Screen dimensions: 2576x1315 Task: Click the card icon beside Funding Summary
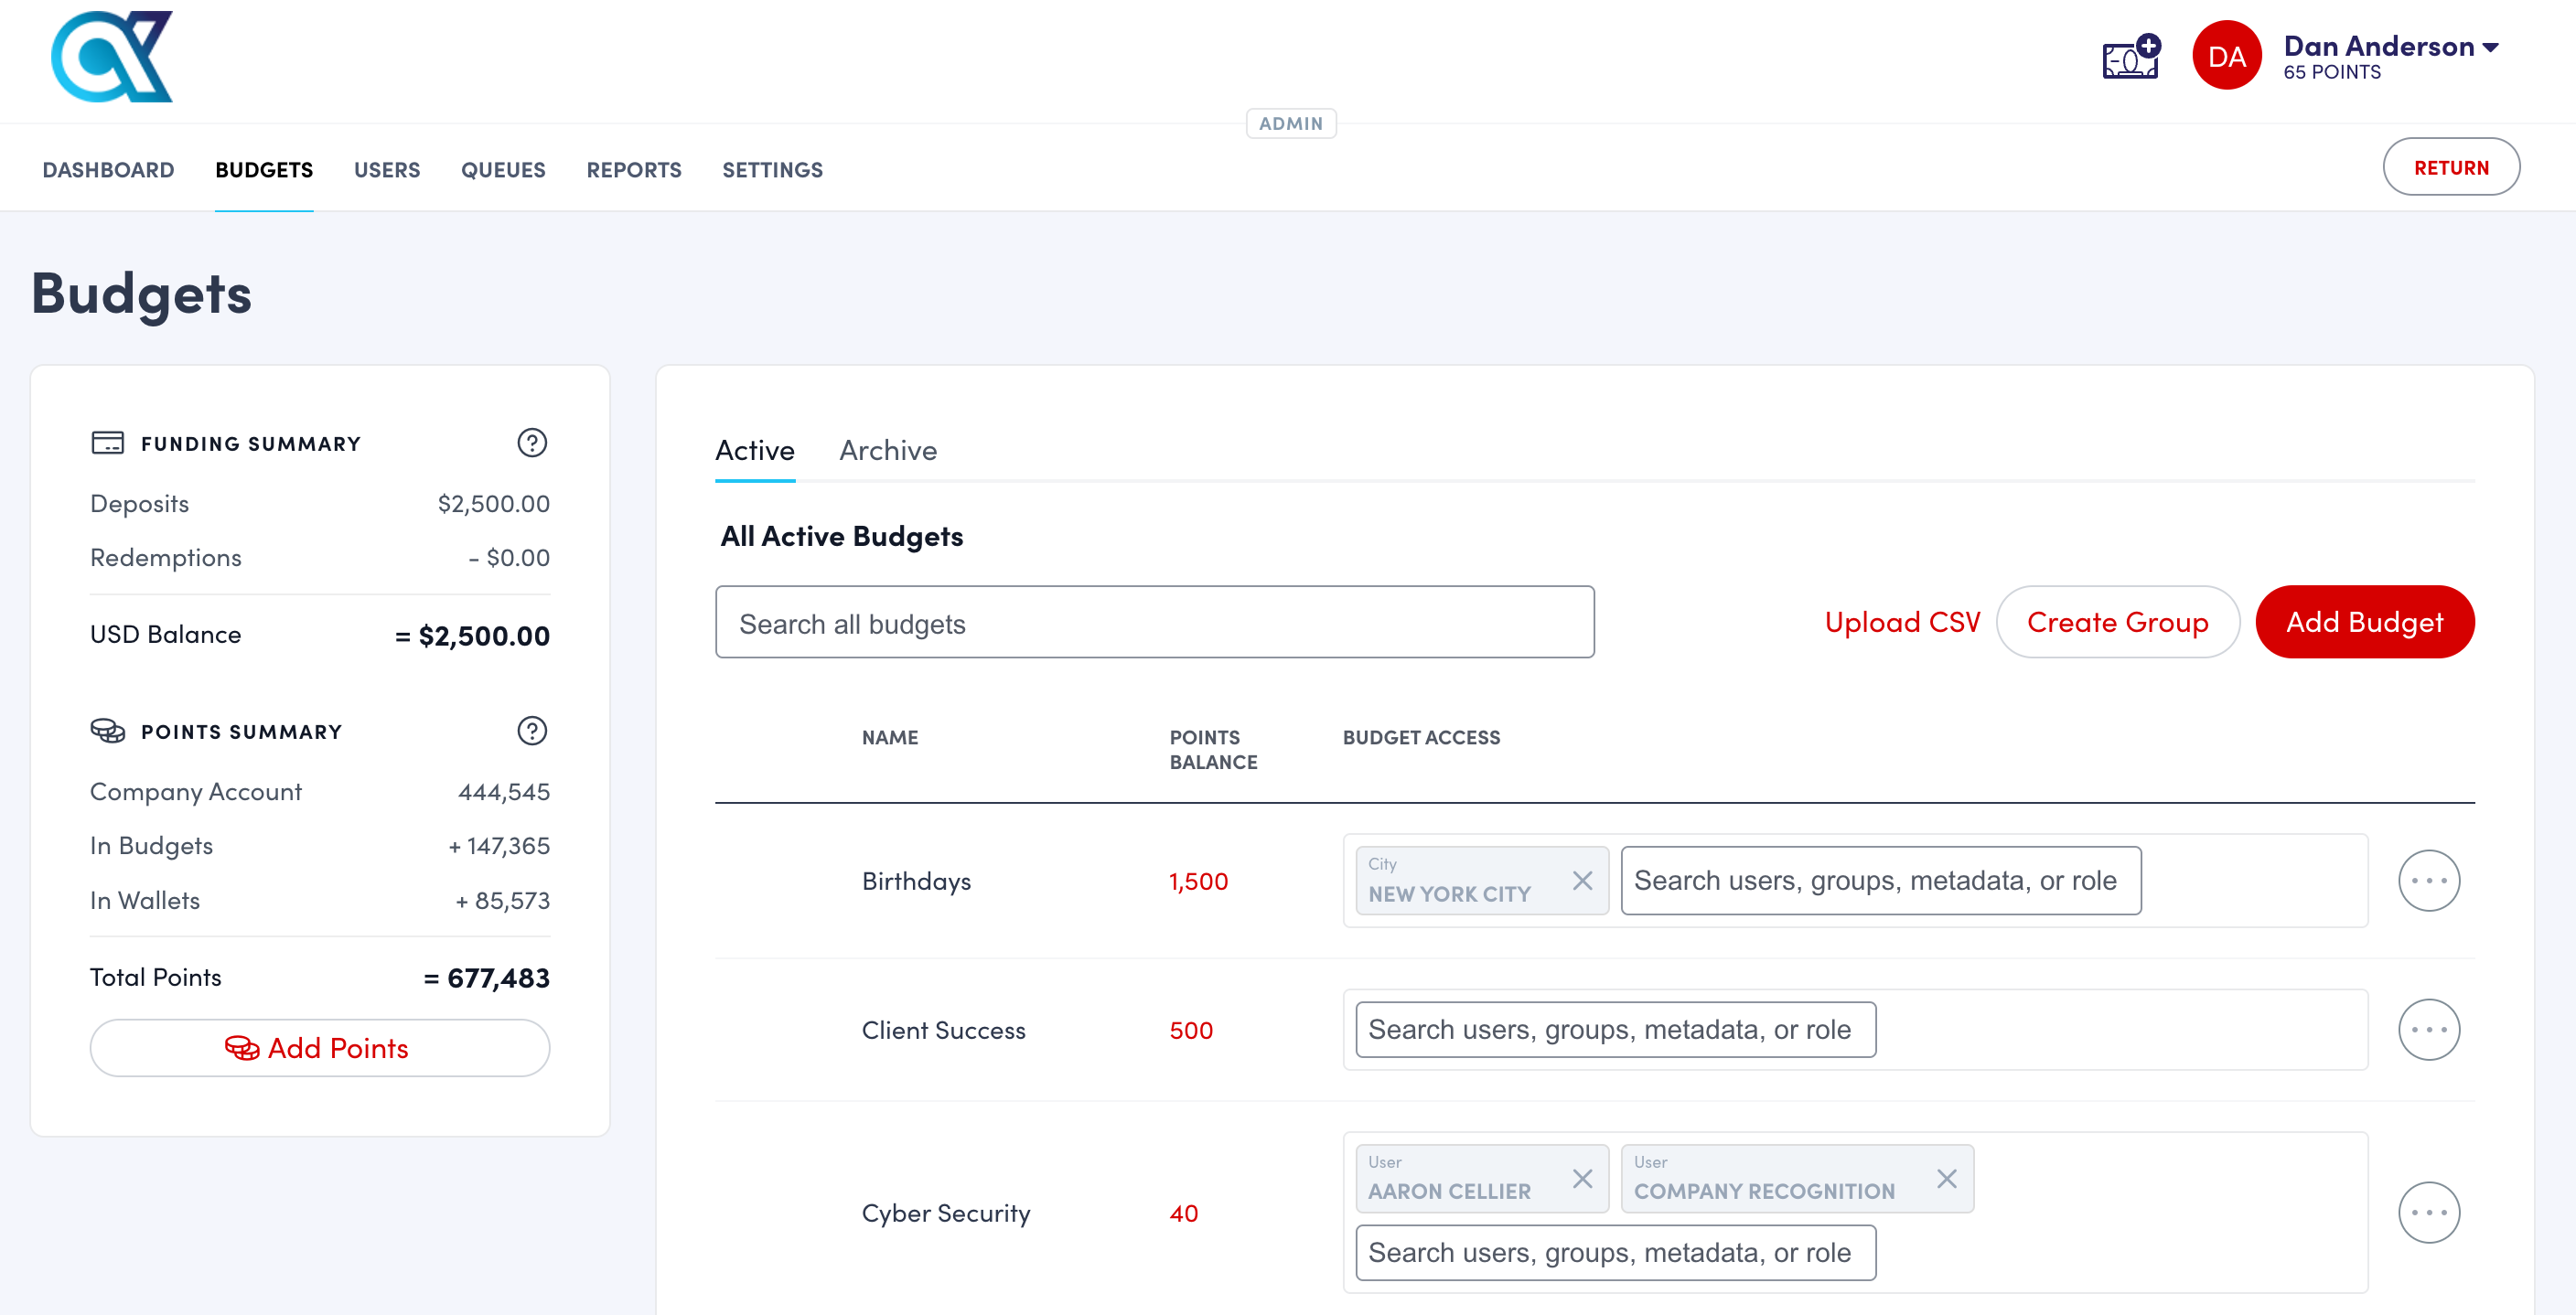(108, 442)
